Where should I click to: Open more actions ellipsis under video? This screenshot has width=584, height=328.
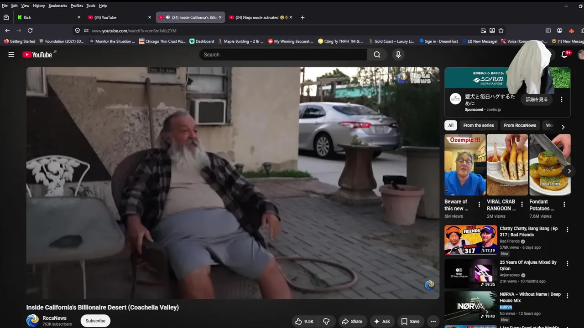pos(433,321)
